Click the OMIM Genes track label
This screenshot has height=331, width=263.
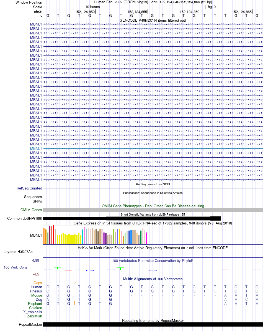31,210
